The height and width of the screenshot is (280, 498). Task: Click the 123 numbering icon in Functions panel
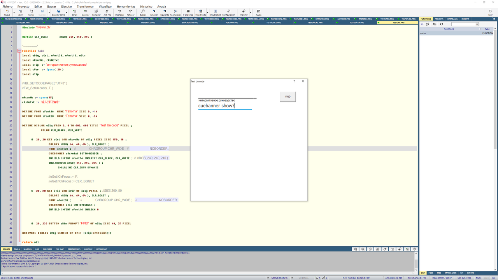(422, 24)
